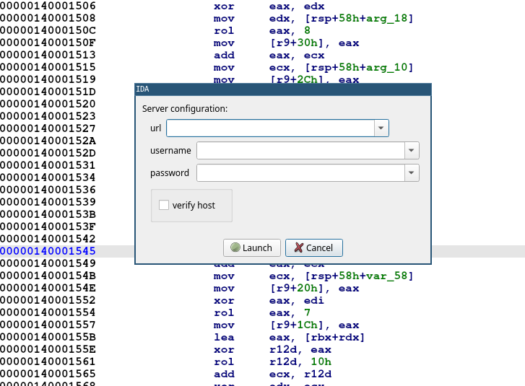Select address 0000000140001506 in disassembly

(48, 6)
